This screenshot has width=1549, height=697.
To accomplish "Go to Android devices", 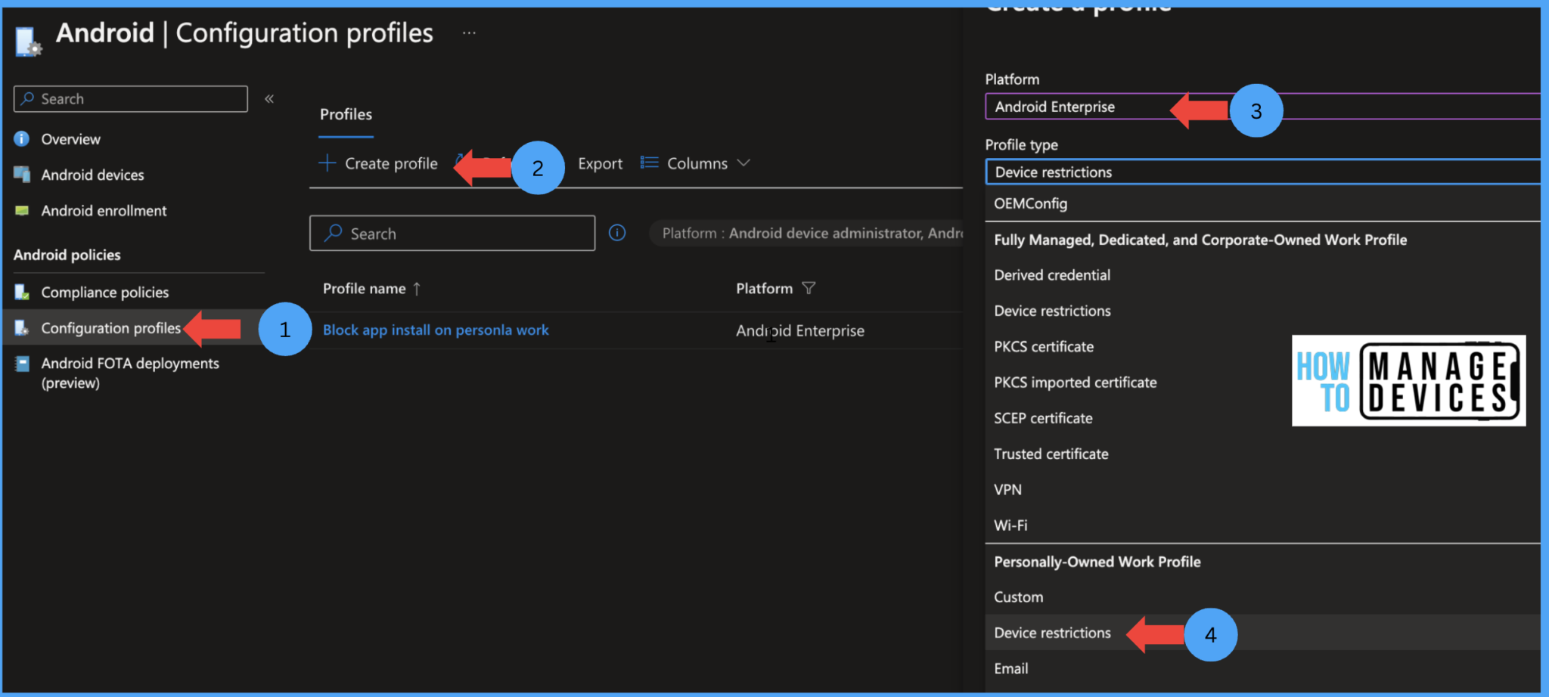I will [92, 175].
